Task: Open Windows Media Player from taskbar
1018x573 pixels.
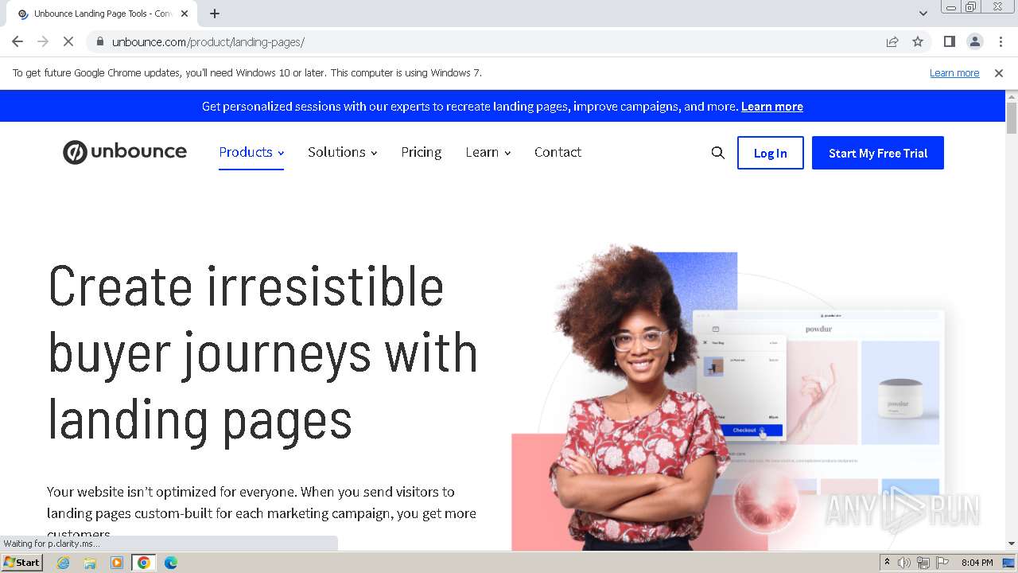Action: click(x=117, y=562)
